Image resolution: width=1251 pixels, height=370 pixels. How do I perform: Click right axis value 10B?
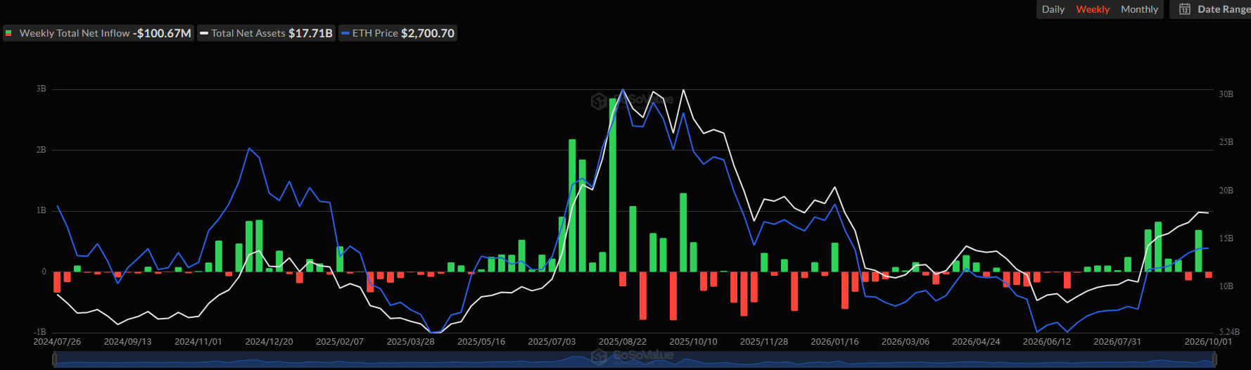(1226, 286)
